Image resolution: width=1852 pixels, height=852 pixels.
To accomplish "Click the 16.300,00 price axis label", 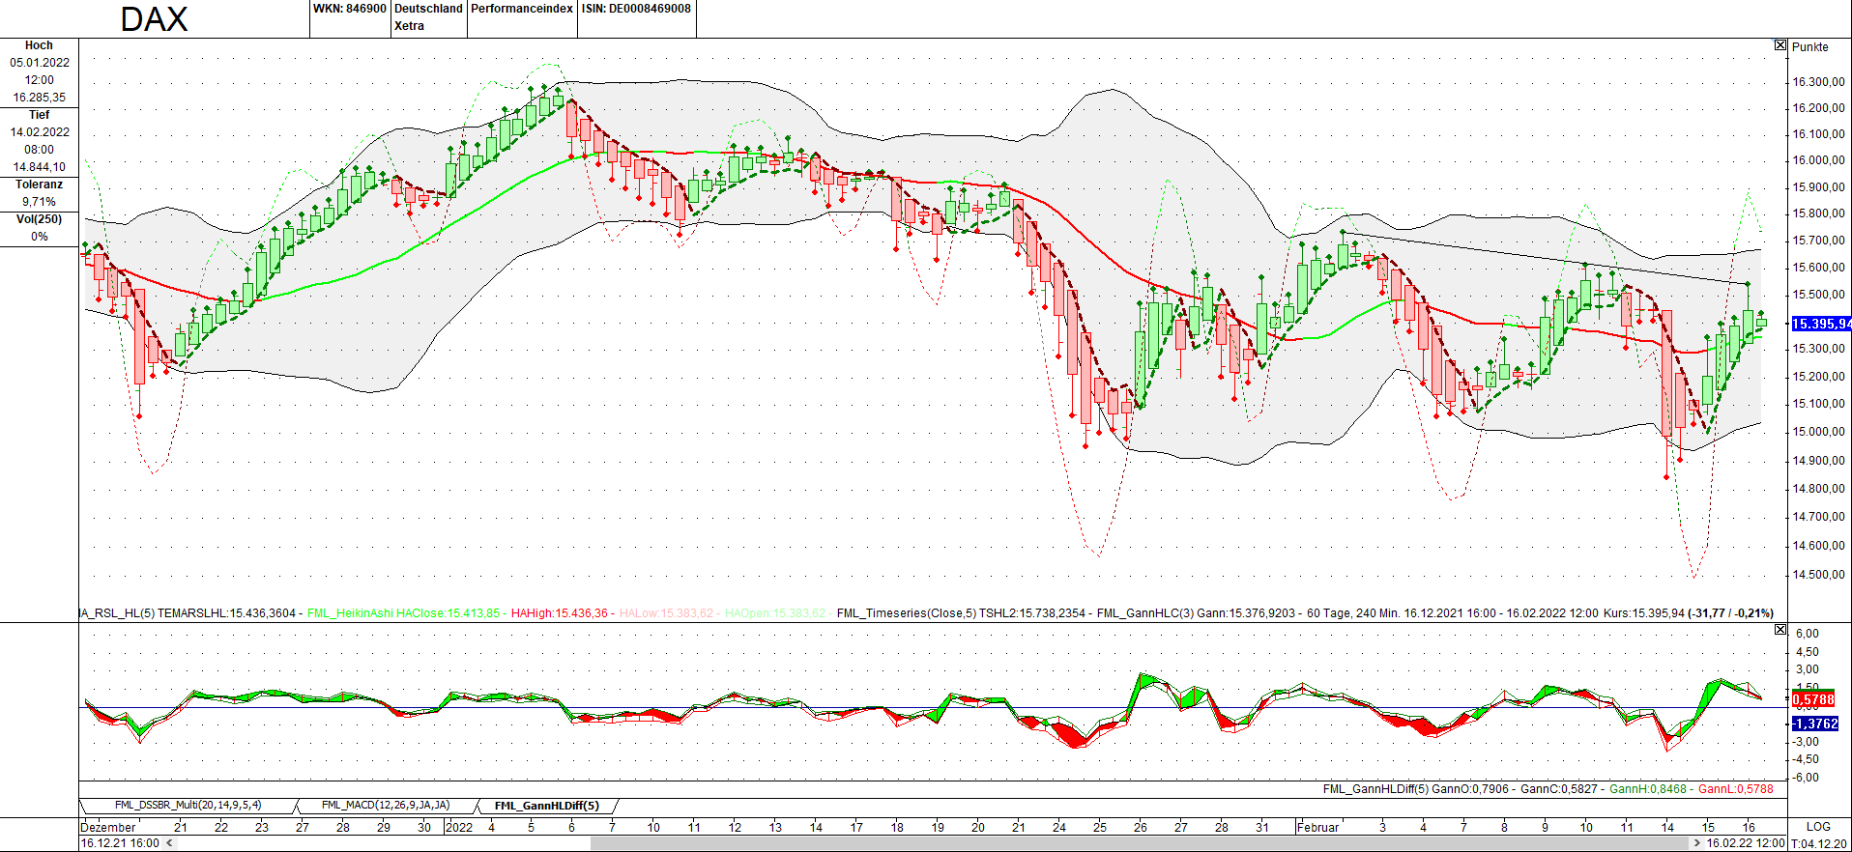I will [x=1819, y=82].
